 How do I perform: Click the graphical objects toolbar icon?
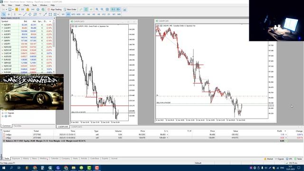[x=55, y=14]
